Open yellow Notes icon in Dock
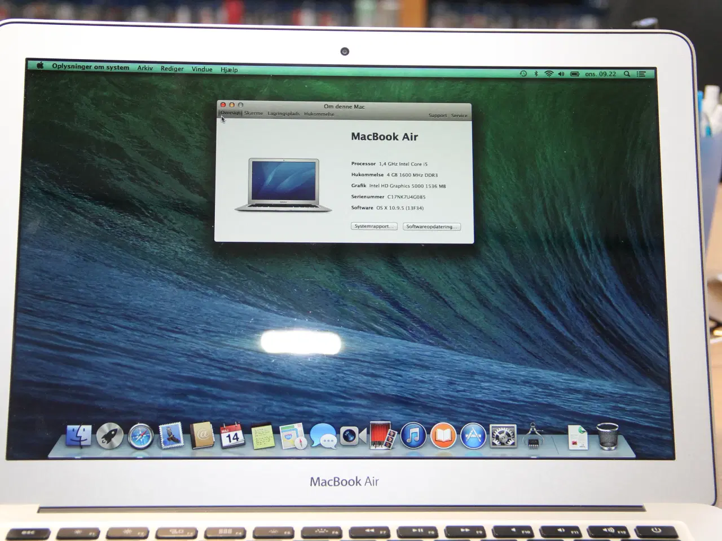This screenshot has width=722, height=541. click(262, 437)
